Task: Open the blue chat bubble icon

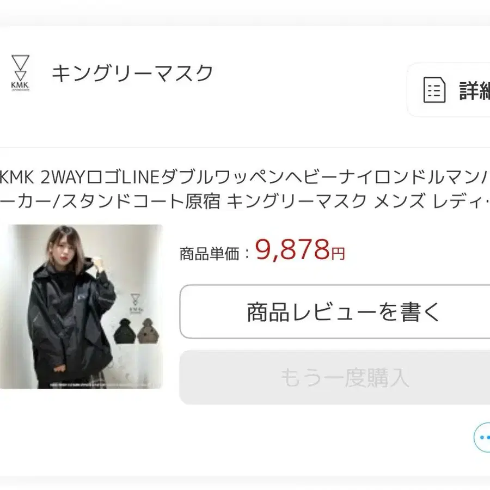Action: (482, 437)
